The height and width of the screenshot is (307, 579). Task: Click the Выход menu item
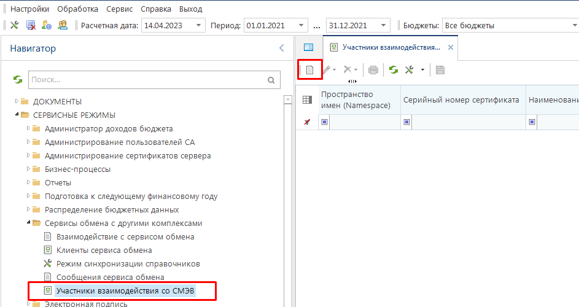point(190,9)
